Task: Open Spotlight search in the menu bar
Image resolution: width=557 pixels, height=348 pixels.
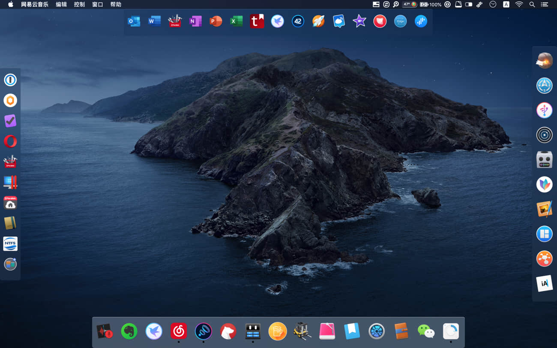Action: [x=532, y=4]
